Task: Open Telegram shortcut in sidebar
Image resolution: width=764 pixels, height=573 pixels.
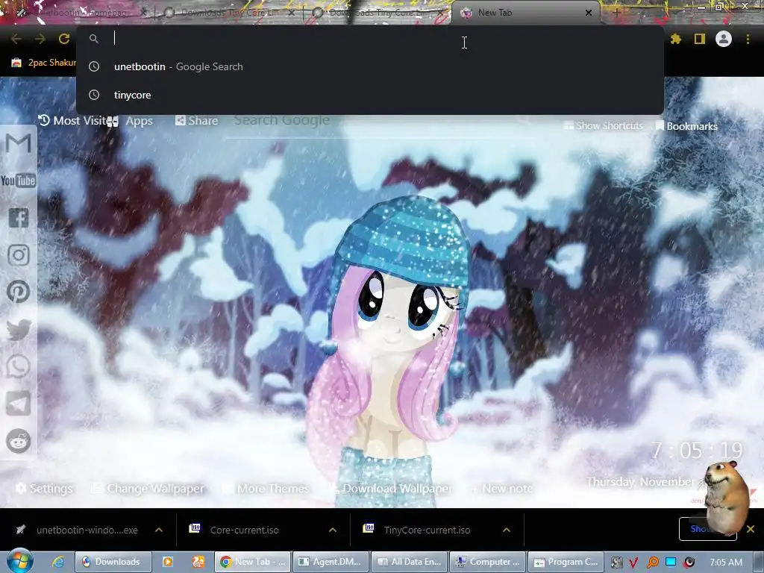Action: click(x=19, y=404)
